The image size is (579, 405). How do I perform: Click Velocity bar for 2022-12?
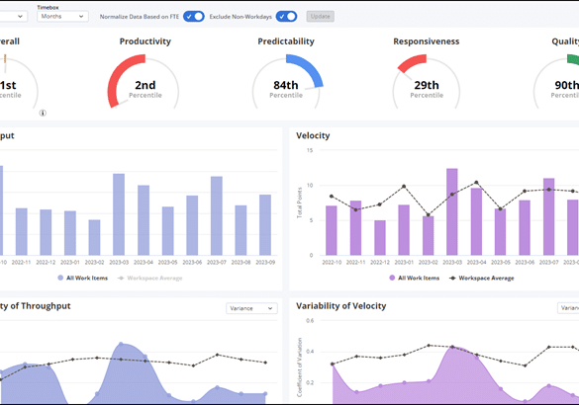(x=380, y=238)
